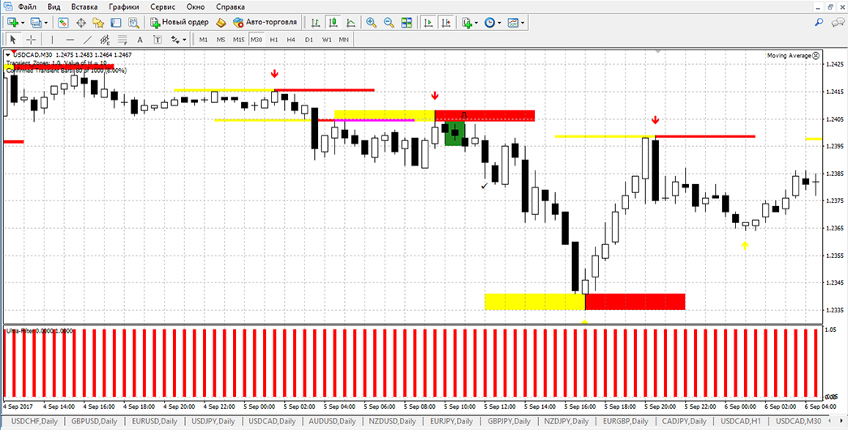The height and width of the screenshot is (430, 848).
Task: Switch to the USDJPY,Daily chart tab
Action: [x=213, y=421]
